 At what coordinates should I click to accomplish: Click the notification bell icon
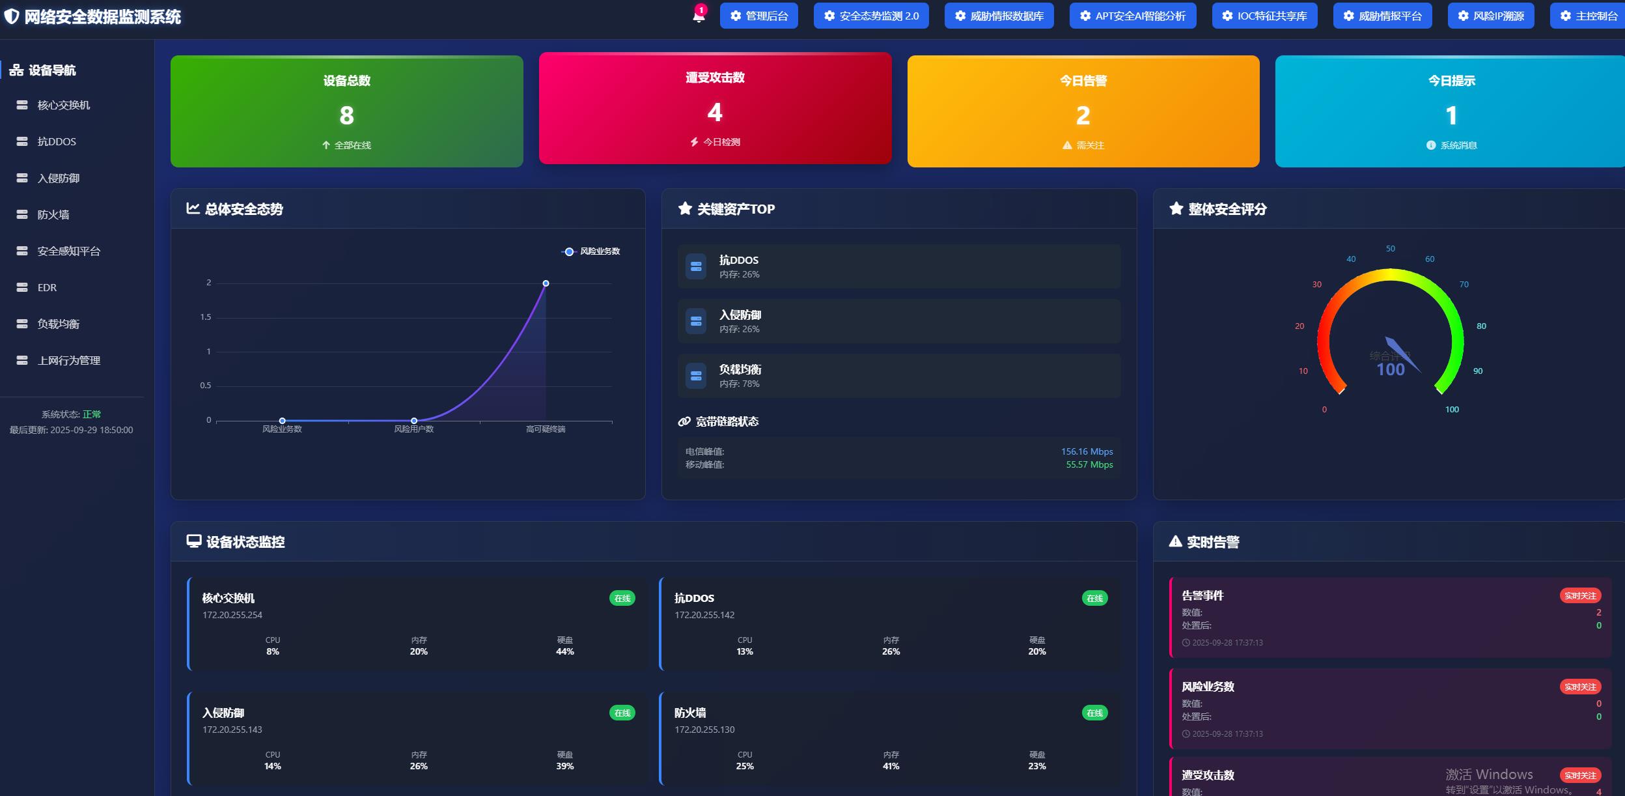click(x=699, y=16)
